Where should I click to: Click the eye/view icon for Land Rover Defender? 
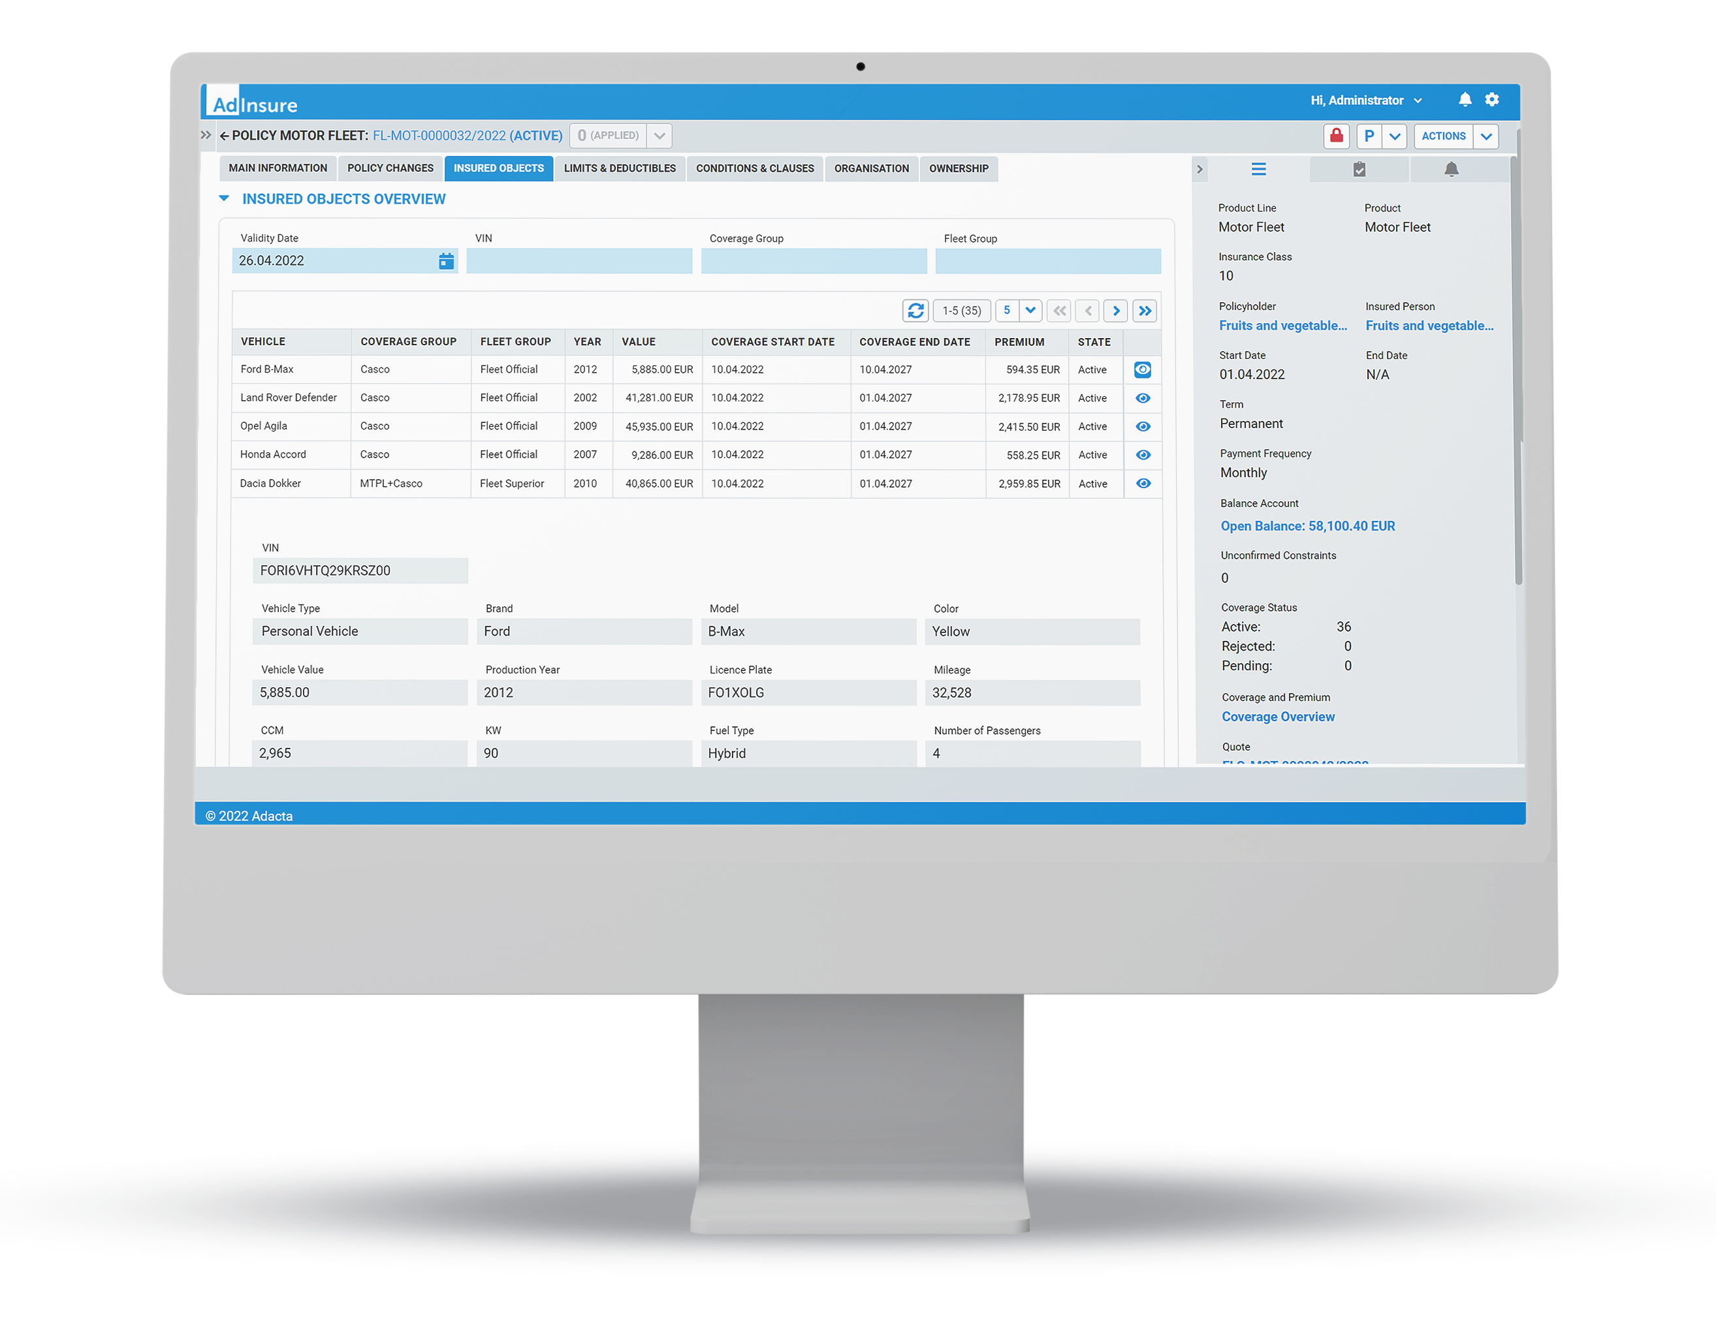point(1142,397)
